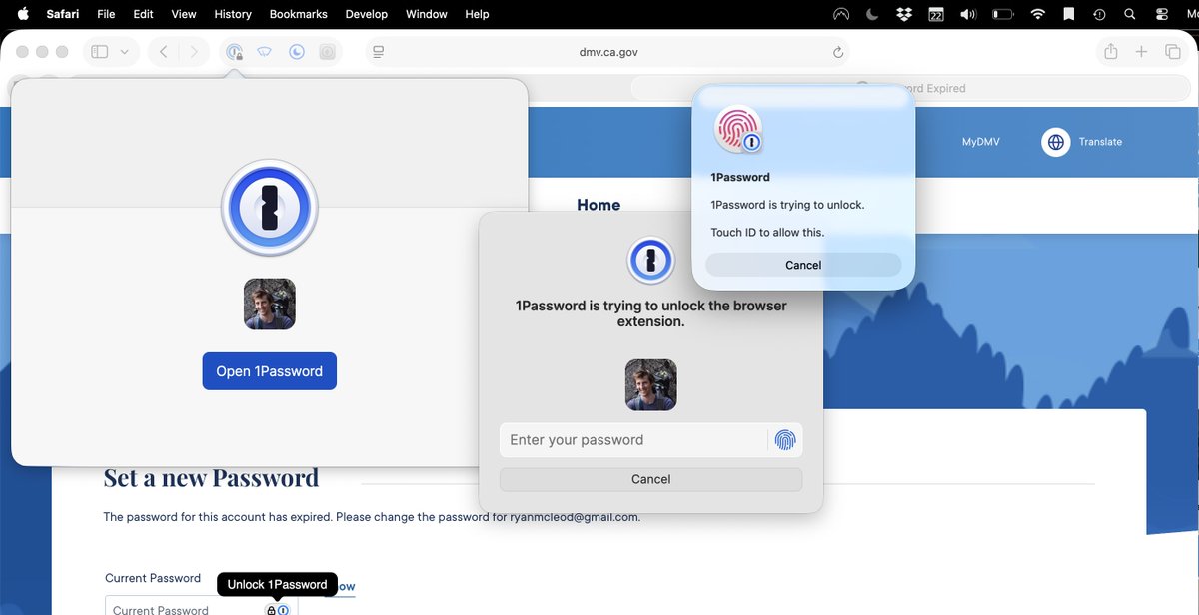Open a new tab with the plus icon
The image size is (1199, 615).
pyautogui.click(x=1141, y=52)
